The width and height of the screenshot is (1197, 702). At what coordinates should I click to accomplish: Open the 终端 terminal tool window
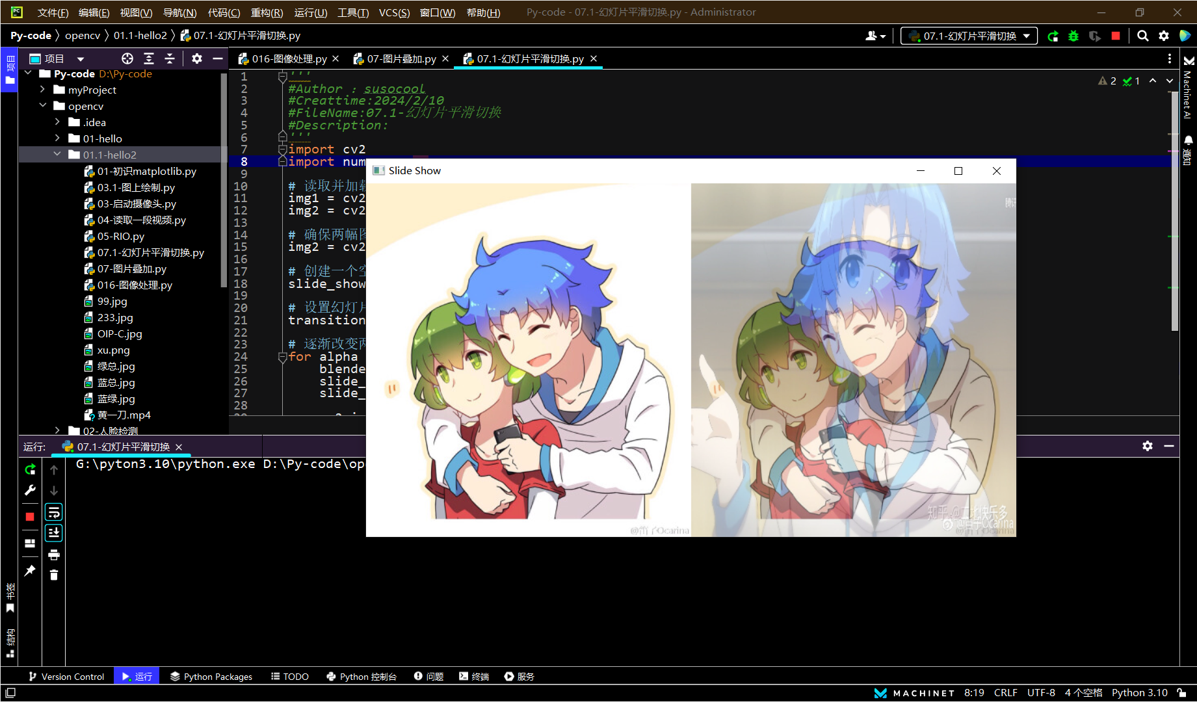coord(474,677)
